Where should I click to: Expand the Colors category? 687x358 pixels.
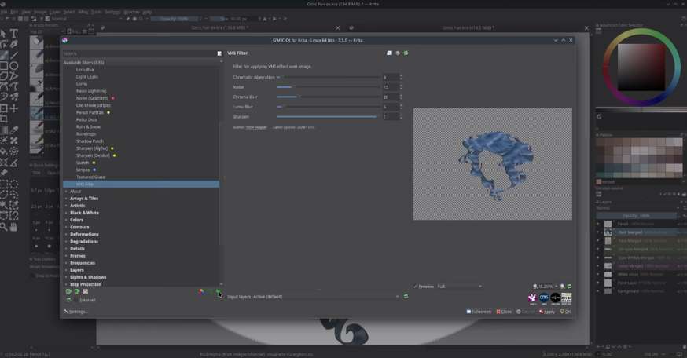pyautogui.click(x=67, y=220)
